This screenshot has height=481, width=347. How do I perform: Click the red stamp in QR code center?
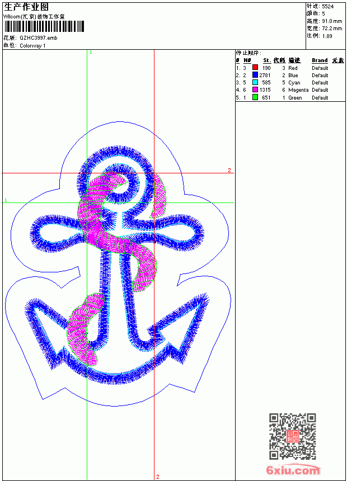(x=292, y=436)
